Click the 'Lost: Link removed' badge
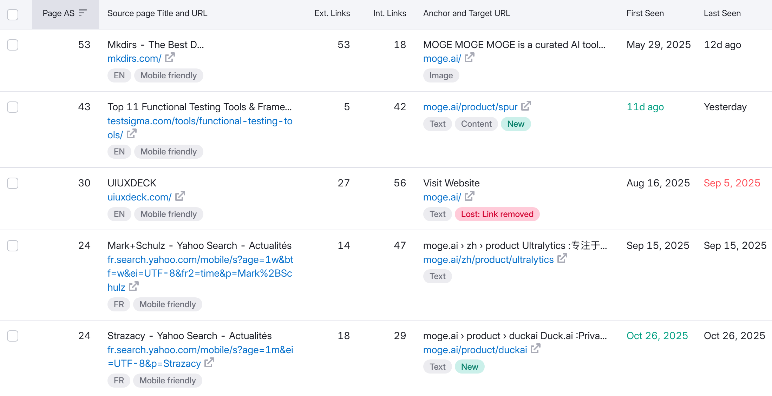Image resolution: width=772 pixels, height=396 pixels. point(497,214)
